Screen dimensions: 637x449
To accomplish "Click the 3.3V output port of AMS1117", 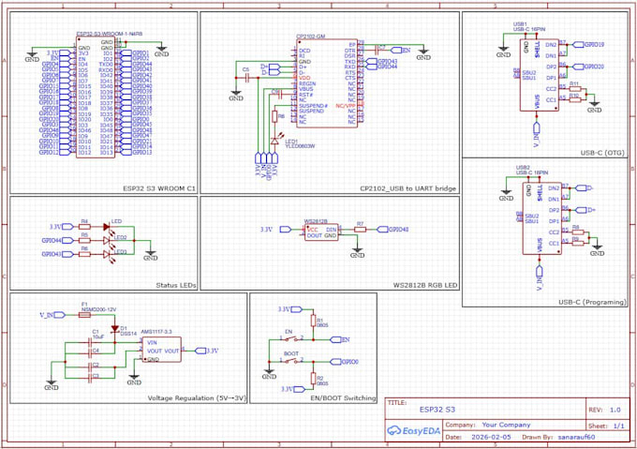I will point(207,351).
